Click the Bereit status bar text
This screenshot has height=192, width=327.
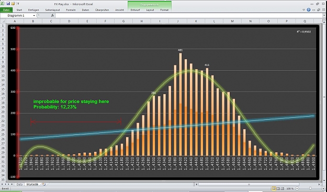(5, 189)
